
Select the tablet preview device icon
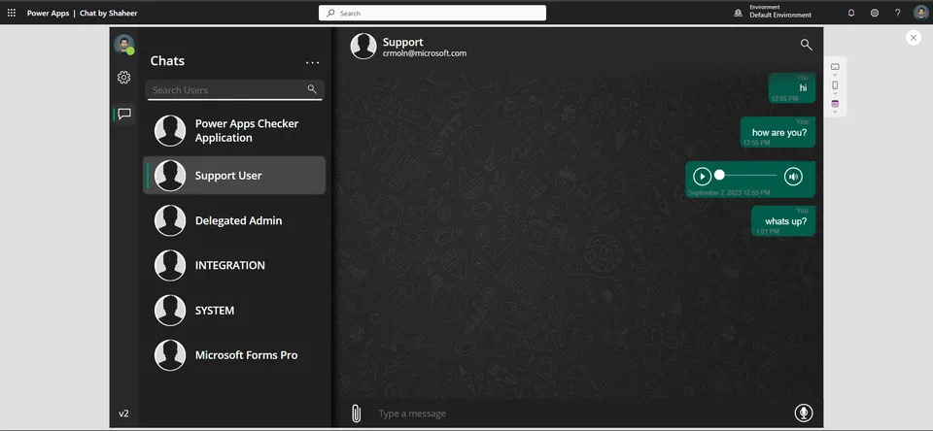(835, 67)
